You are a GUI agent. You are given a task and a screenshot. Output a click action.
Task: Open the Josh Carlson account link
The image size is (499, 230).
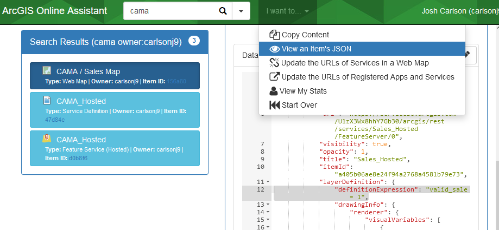459,11
